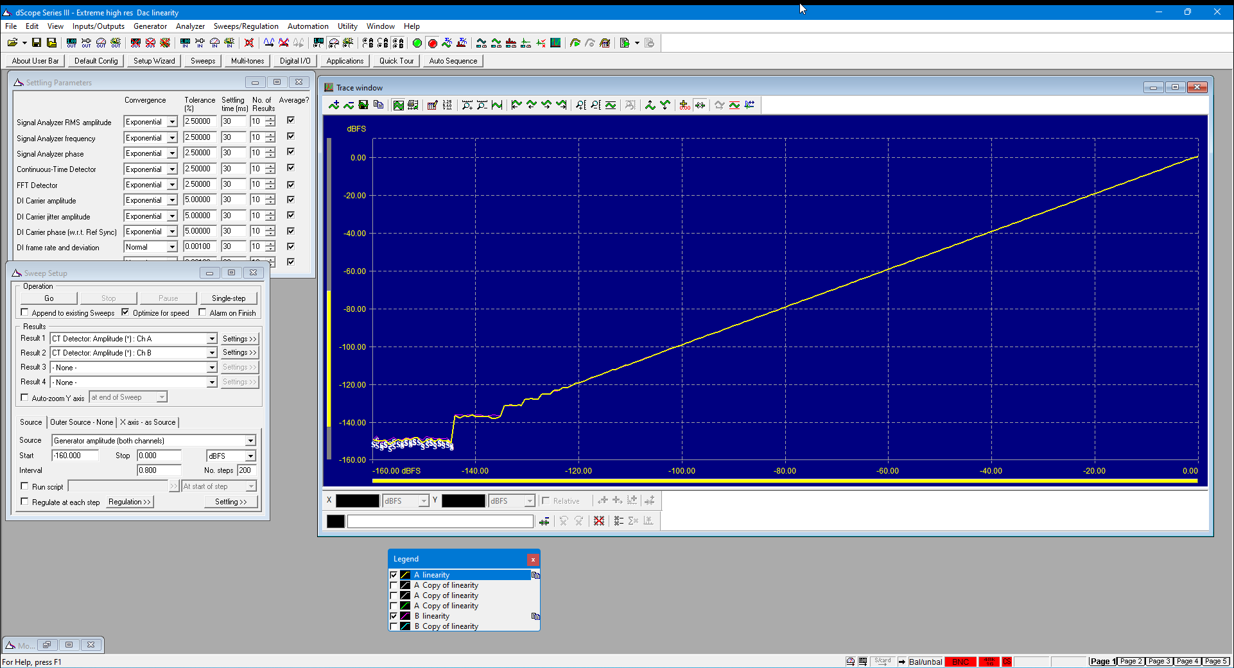Open Settings for Result 1
This screenshot has height=668, width=1234.
pos(239,339)
